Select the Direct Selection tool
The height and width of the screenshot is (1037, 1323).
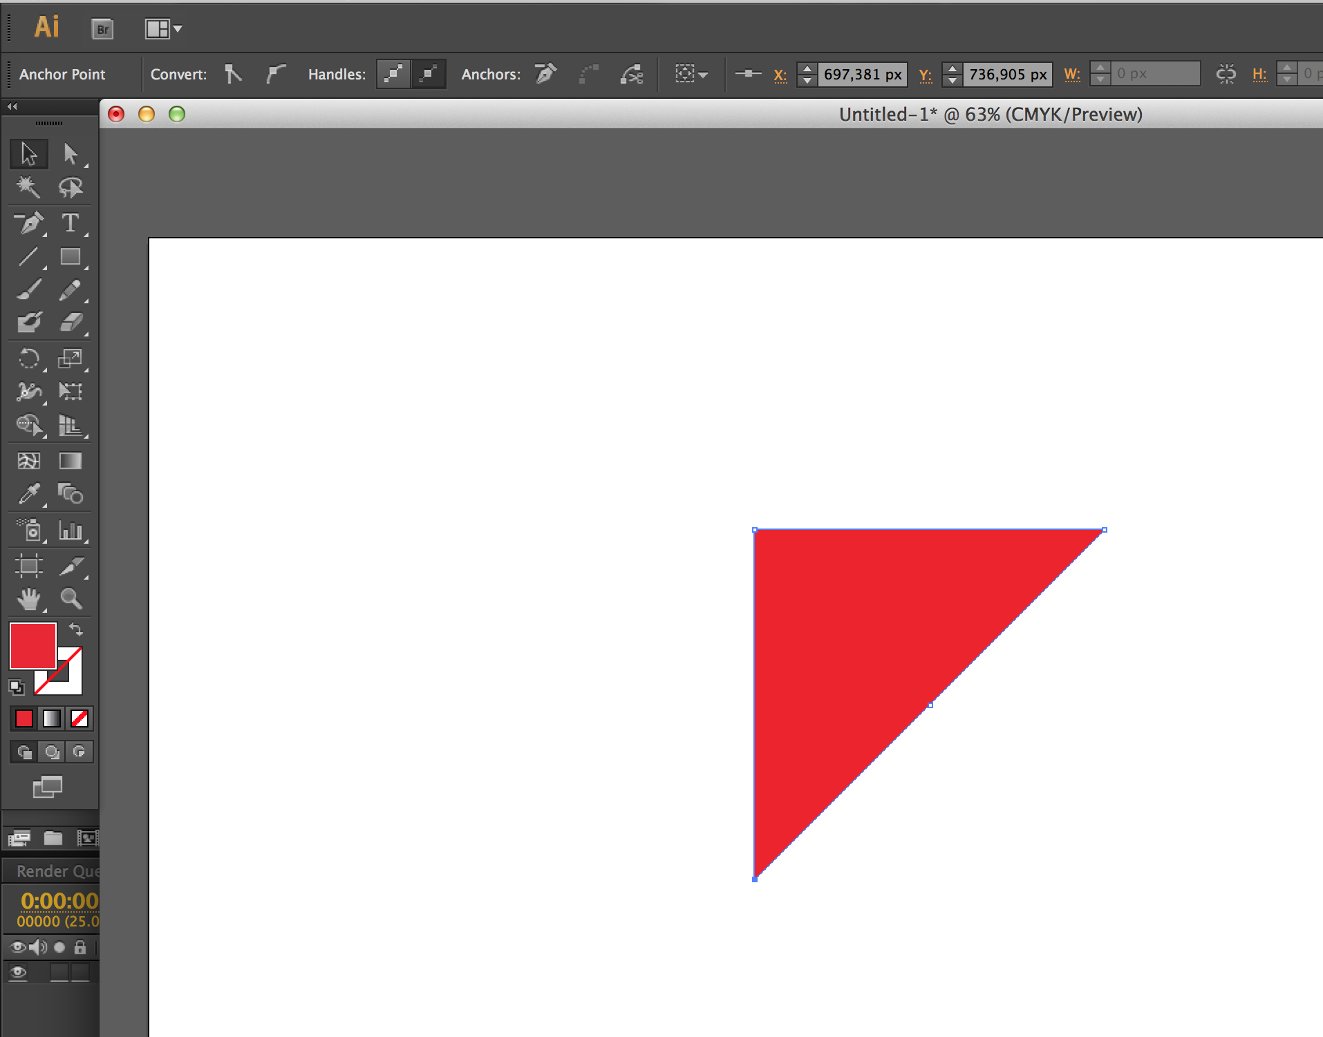[x=71, y=153]
